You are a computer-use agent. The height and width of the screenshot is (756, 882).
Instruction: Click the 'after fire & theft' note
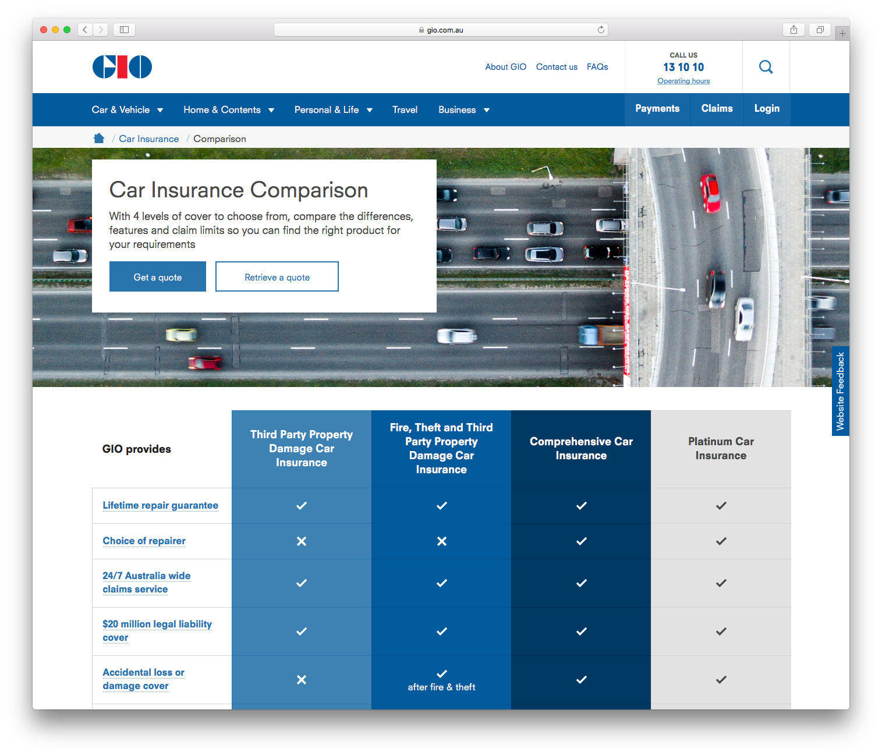(441, 687)
